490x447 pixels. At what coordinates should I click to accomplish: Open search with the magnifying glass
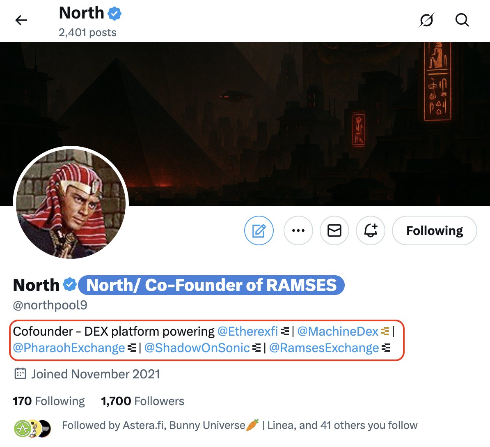462,20
